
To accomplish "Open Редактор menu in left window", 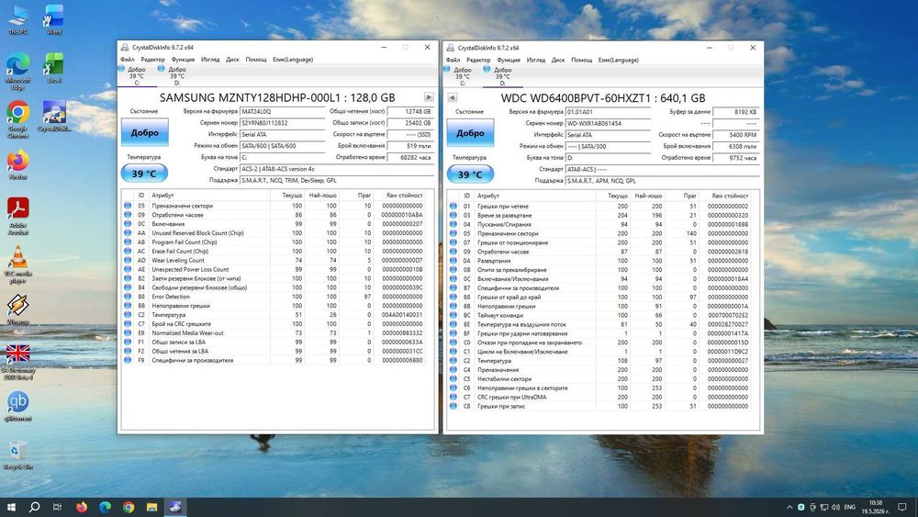I will pos(152,59).
